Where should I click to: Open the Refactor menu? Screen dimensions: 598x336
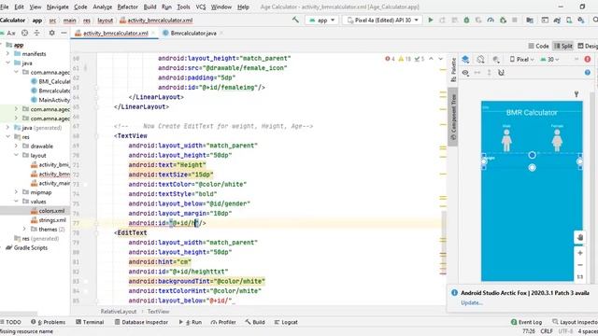pos(127,7)
